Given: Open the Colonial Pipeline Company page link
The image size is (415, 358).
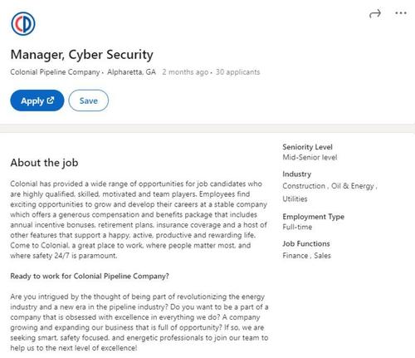Looking at the screenshot, I should coord(55,72).
